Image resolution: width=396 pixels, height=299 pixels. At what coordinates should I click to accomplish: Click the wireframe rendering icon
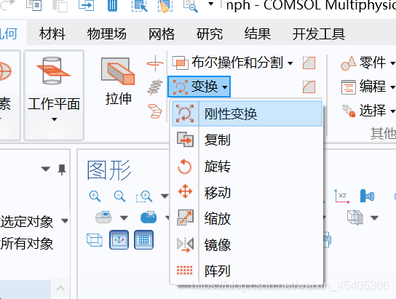[x=95, y=239]
